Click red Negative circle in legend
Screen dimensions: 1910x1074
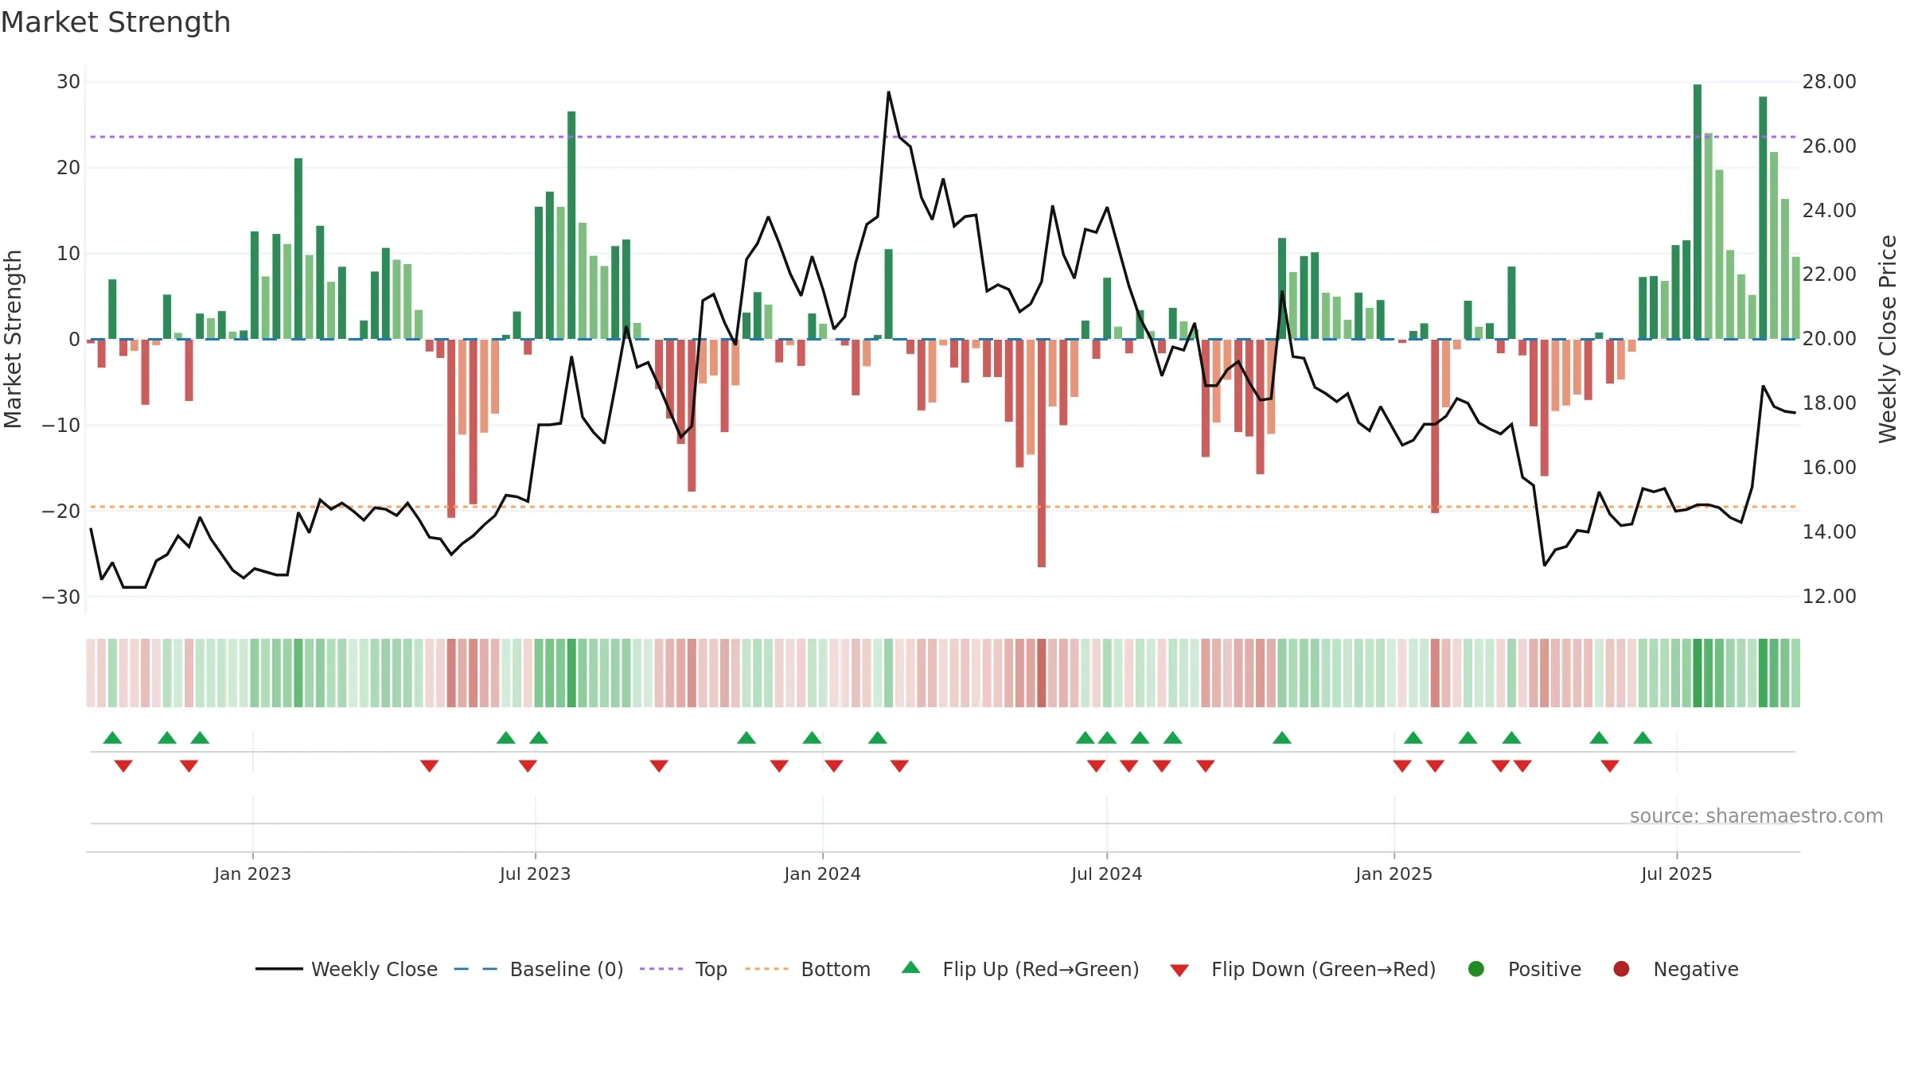1621,969
